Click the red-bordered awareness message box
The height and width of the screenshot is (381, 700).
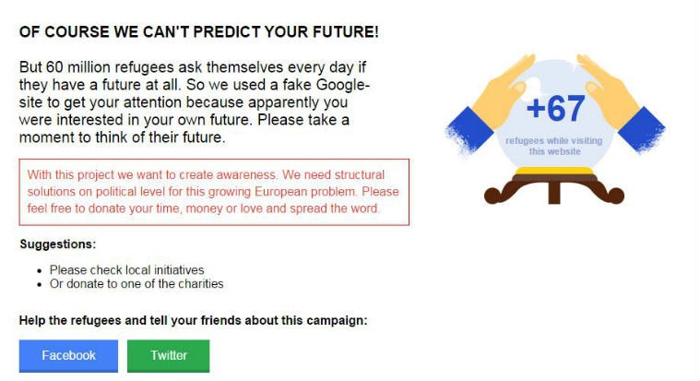pos(214,192)
